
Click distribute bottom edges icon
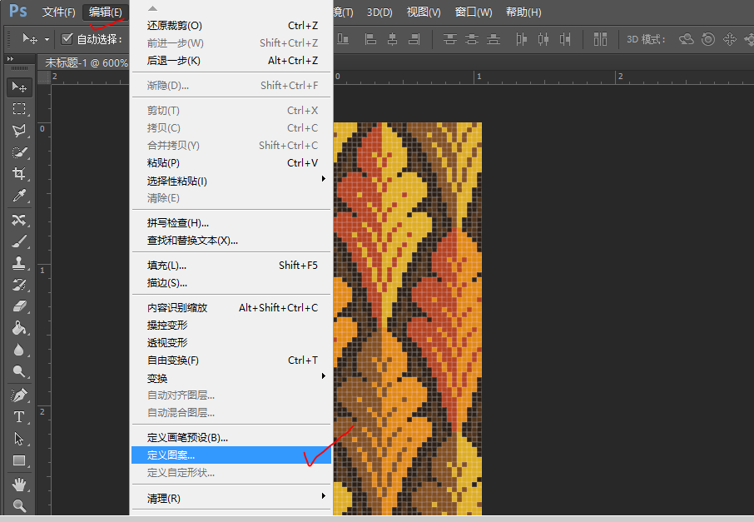pyautogui.click(x=494, y=39)
